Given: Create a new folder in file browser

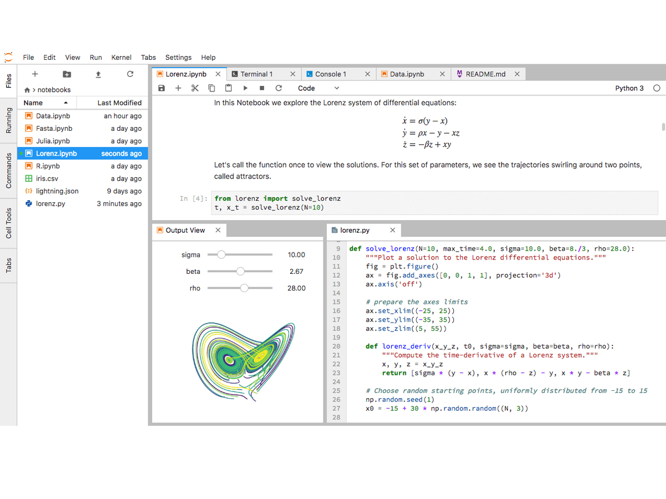Looking at the screenshot, I should point(67,74).
